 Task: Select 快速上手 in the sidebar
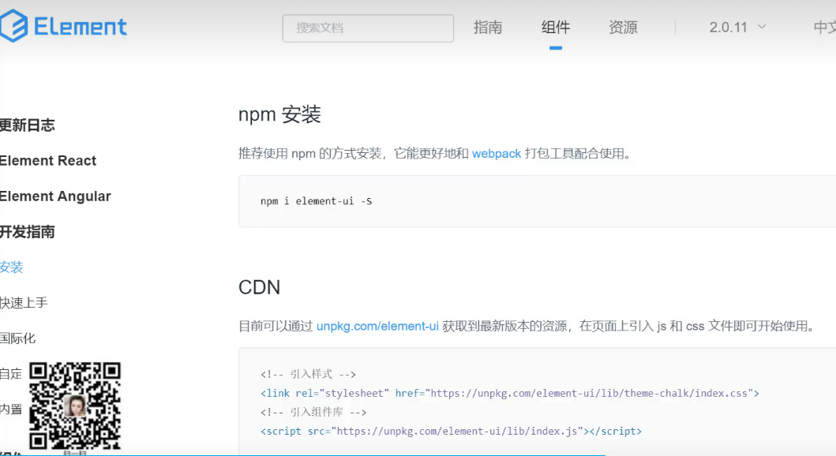(x=24, y=303)
